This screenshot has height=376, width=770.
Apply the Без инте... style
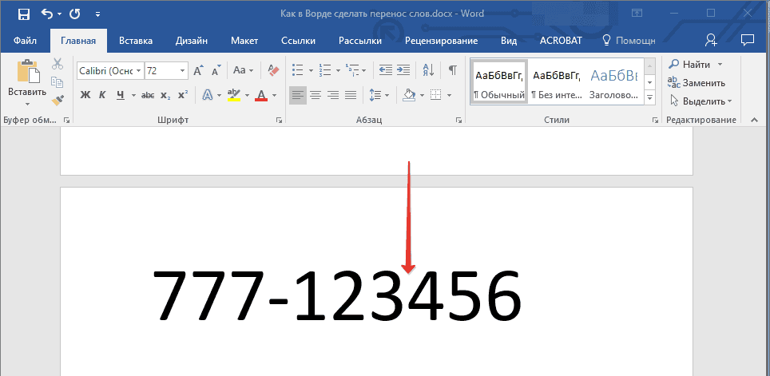coord(556,81)
